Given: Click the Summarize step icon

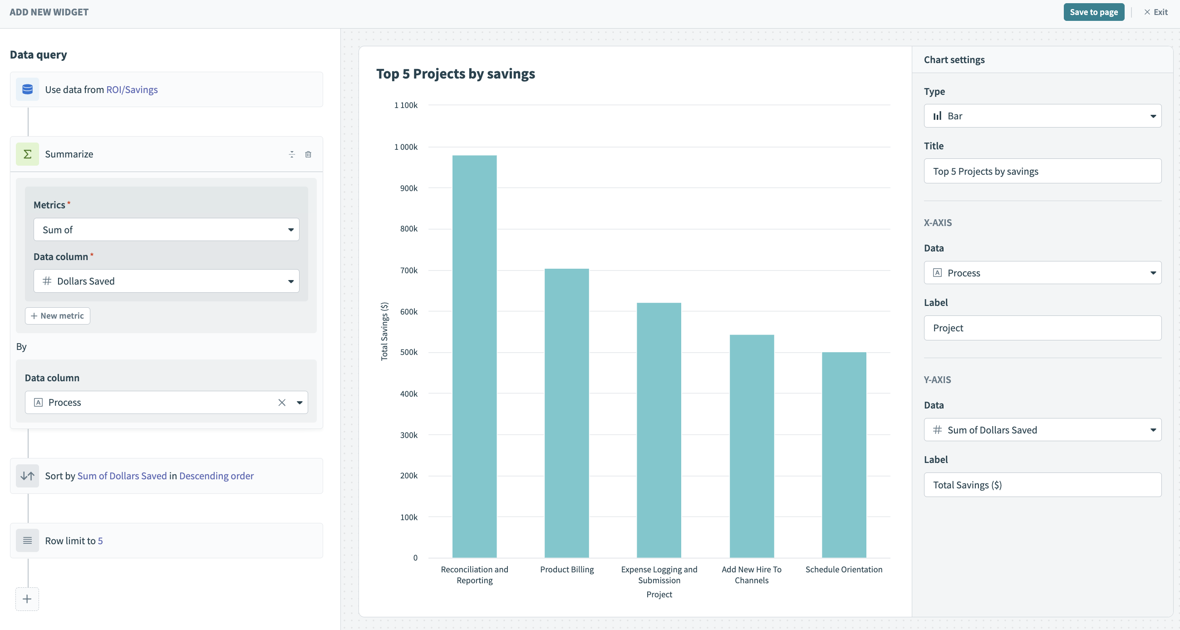Looking at the screenshot, I should 26,154.
